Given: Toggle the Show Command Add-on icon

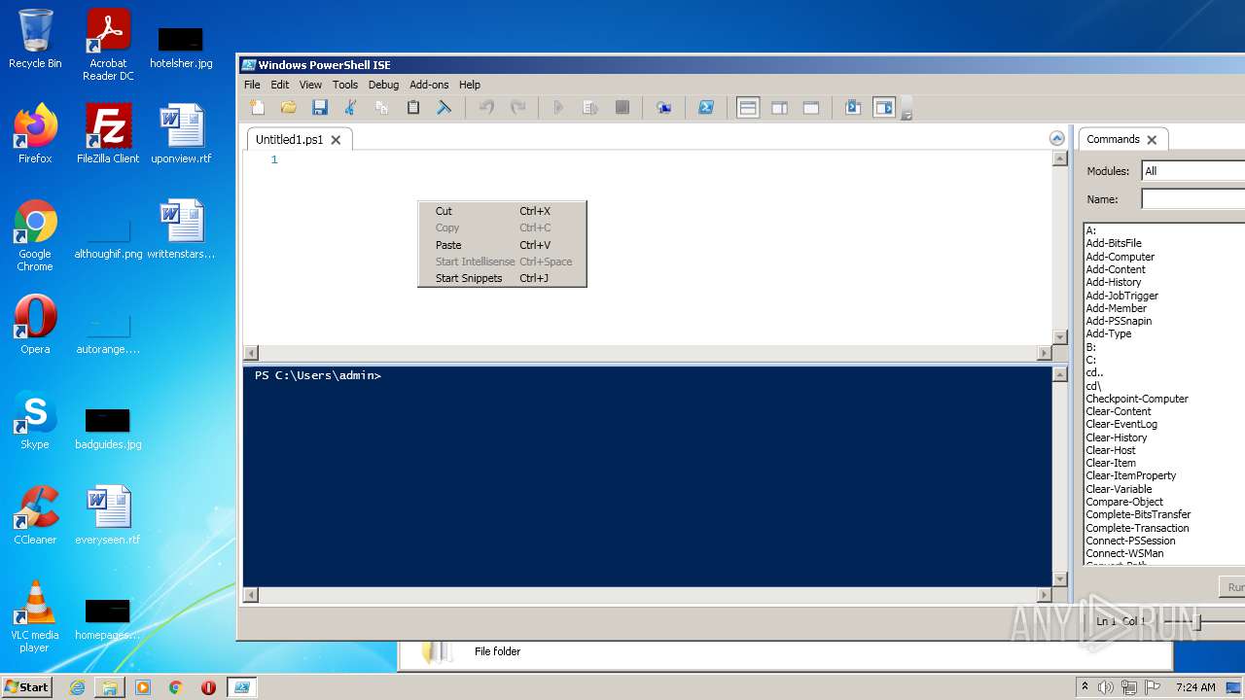Looking at the screenshot, I should pos(884,108).
